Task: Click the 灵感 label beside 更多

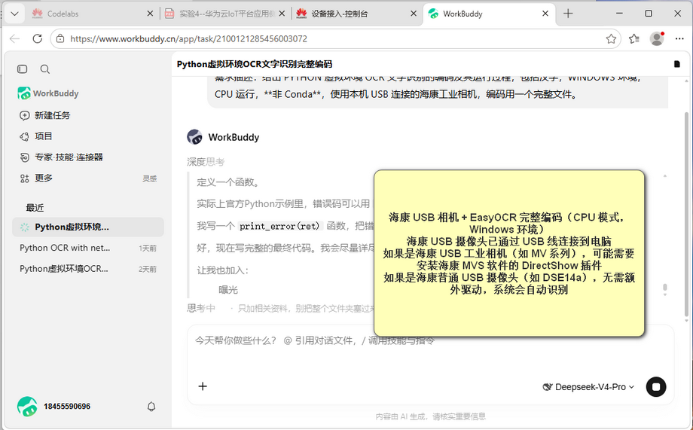Action: click(149, 178)
